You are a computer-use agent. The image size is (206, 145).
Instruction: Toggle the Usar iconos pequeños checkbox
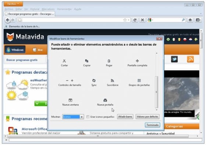[x=88, y=117]
